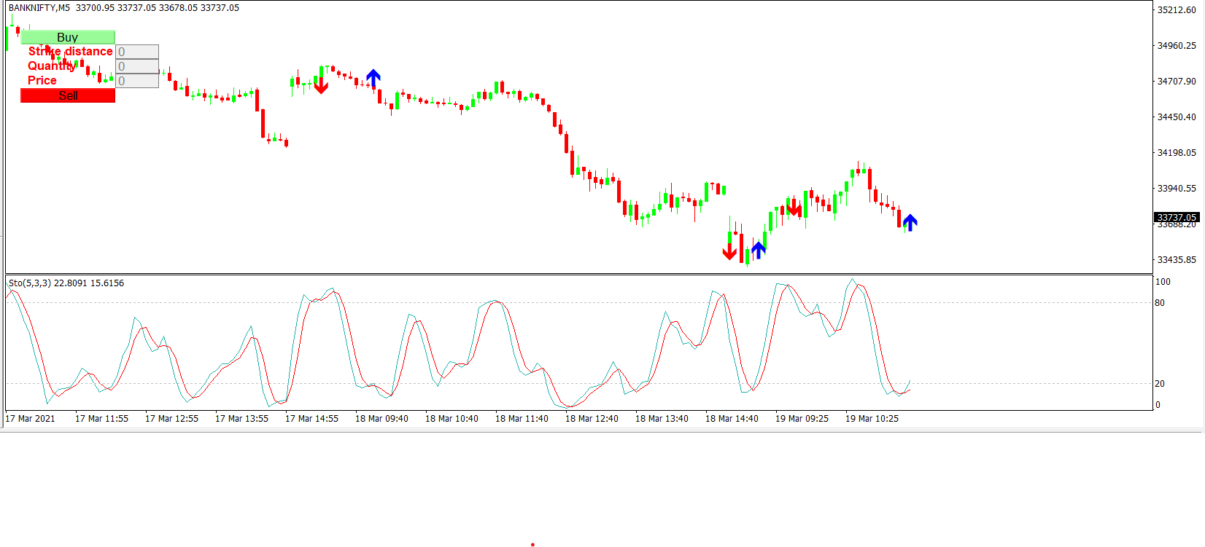The image size is (1205, 547).
Task: Click the '18 Mar 09:40' time label
Action: coord(381,419)
